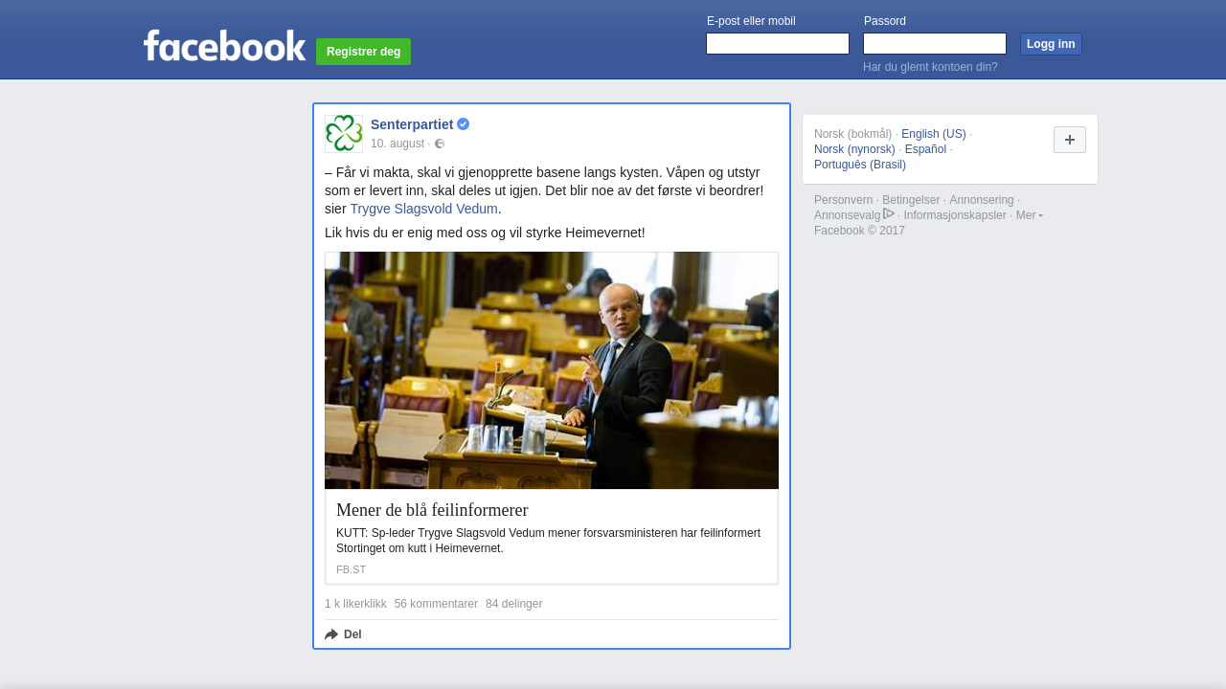
Task: Open the Trygve Slagsvold Vedum profile link
Action: point(423,209)
